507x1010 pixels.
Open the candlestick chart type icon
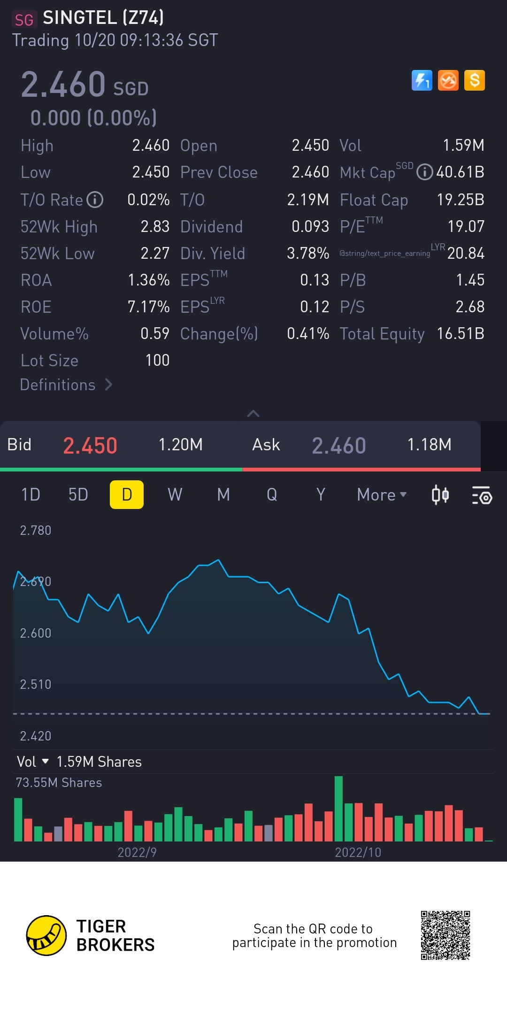[440, 495]
